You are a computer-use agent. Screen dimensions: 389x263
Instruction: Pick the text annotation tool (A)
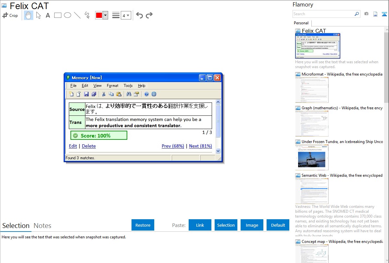[48, 15]
